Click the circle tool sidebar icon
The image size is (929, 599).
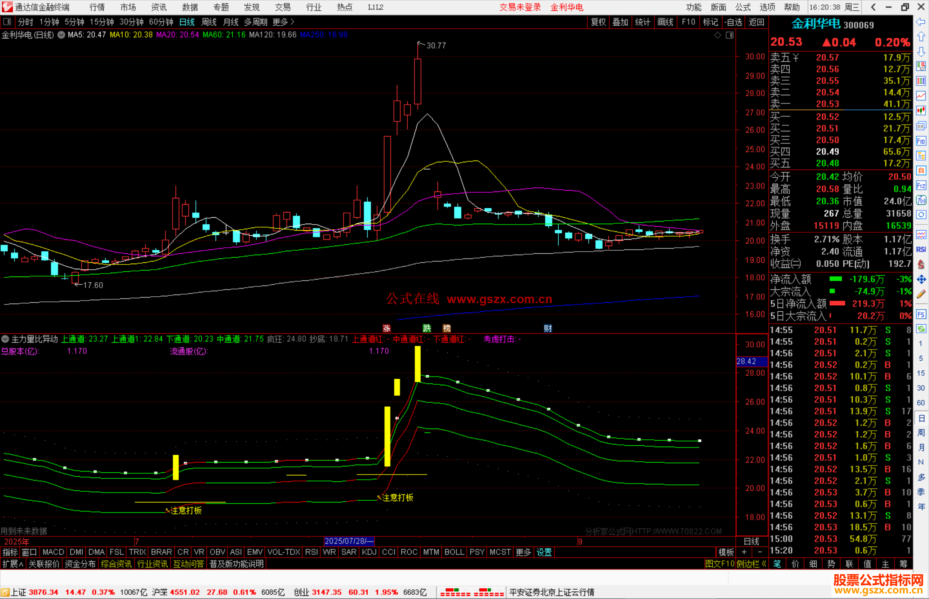tap(921, 215)
